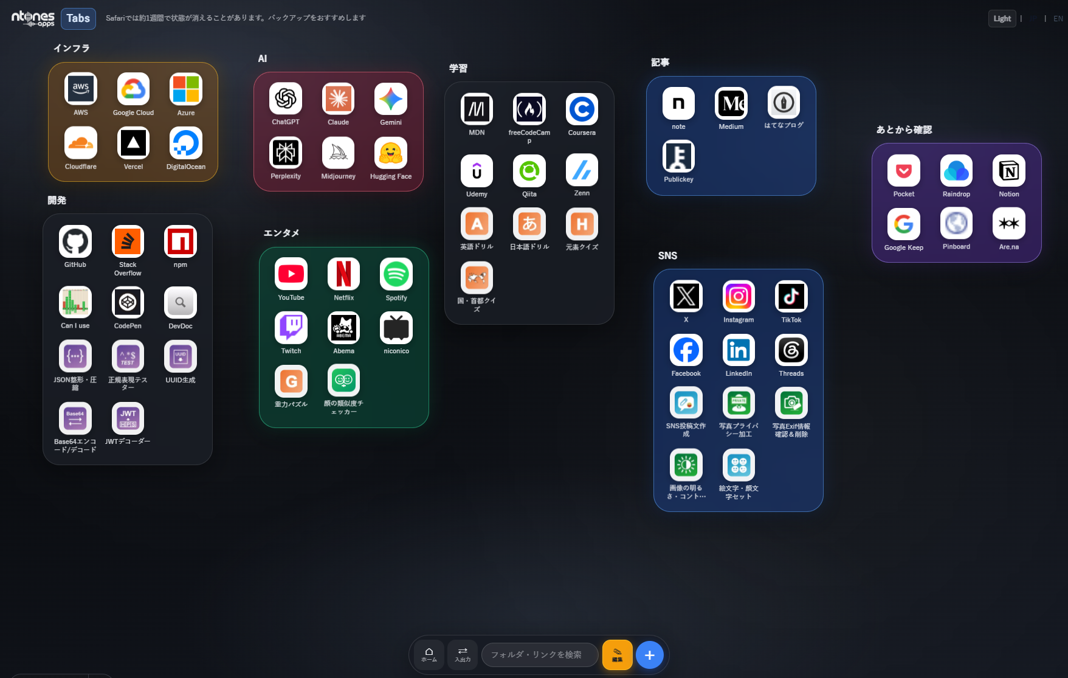This screenshot has height=678, width=1068.
Task: Open the DigitalOcean bookmark
Action: (186, 143)
